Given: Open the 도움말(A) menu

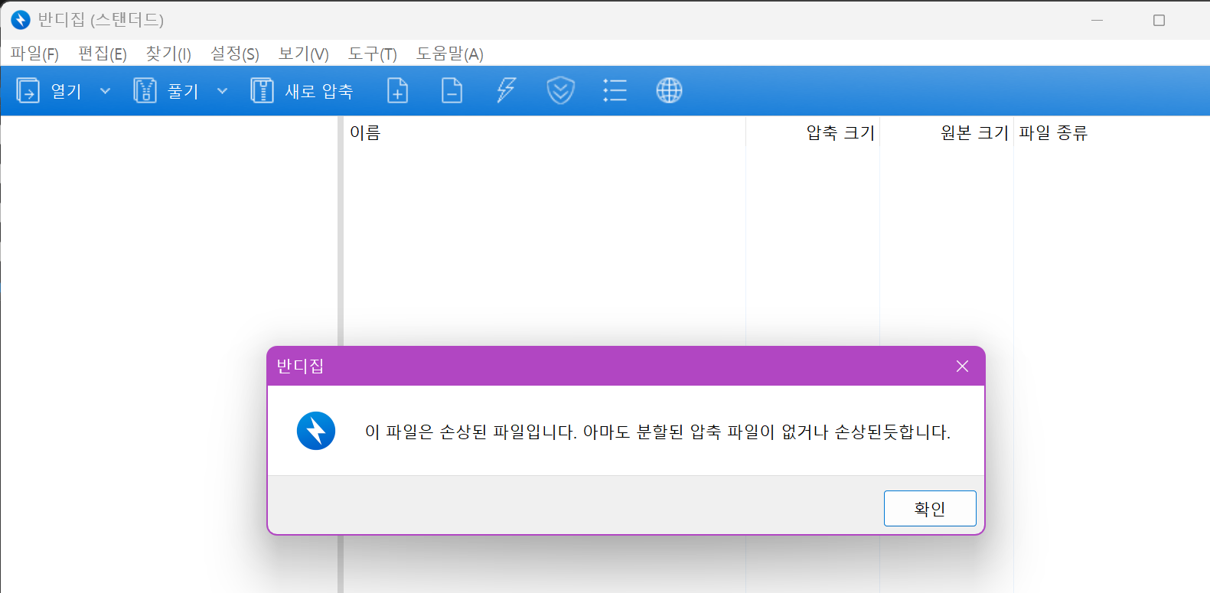Looking at the screenshot, I should click(450, 54).
